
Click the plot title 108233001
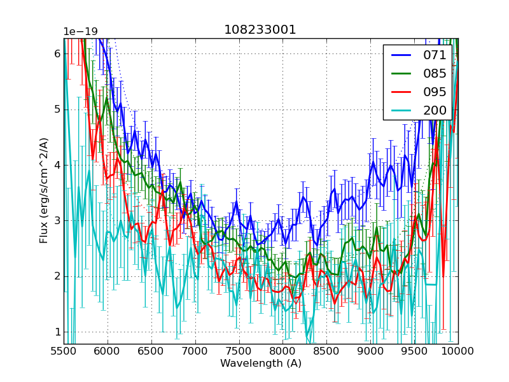(x=260, y=30)
